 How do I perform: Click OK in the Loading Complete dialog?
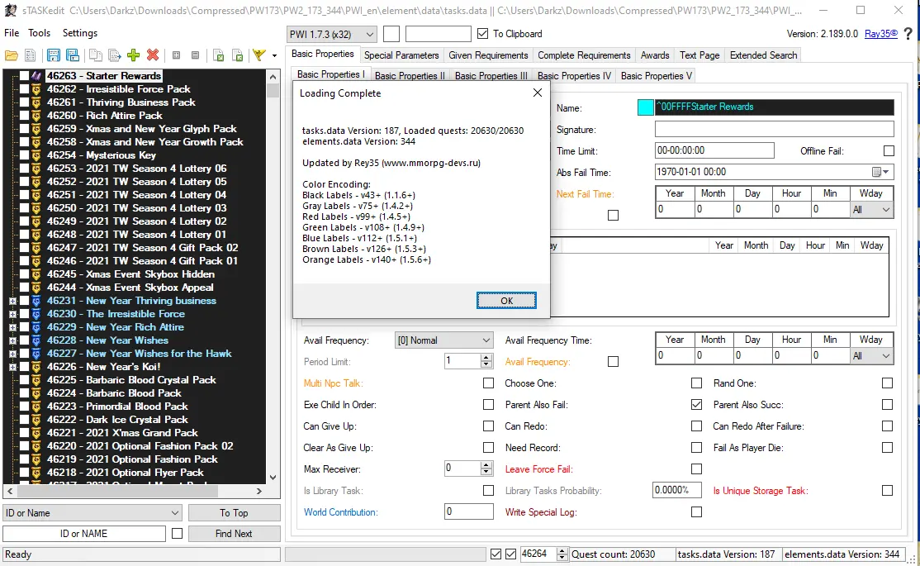tap(506, 301)
